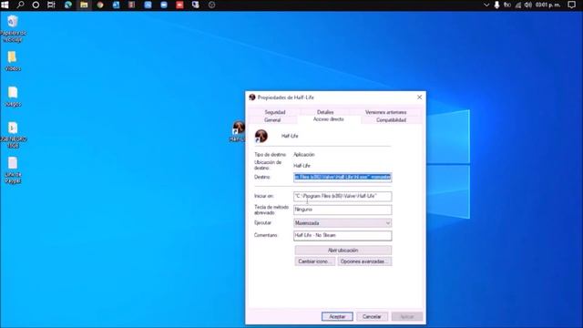The width and height of the screenshot is (583, 328).
Task: Switch to the General tab
Action: pos(272,119)
